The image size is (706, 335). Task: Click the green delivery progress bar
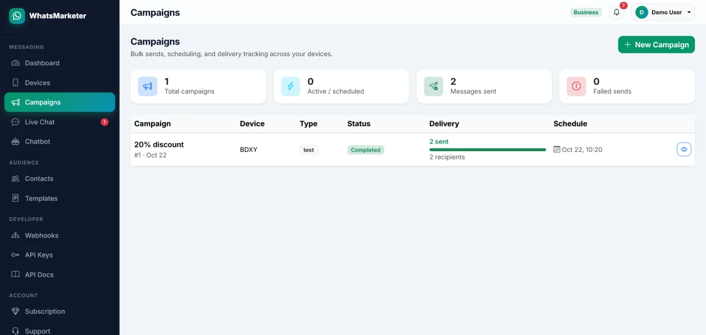[488, 150]
